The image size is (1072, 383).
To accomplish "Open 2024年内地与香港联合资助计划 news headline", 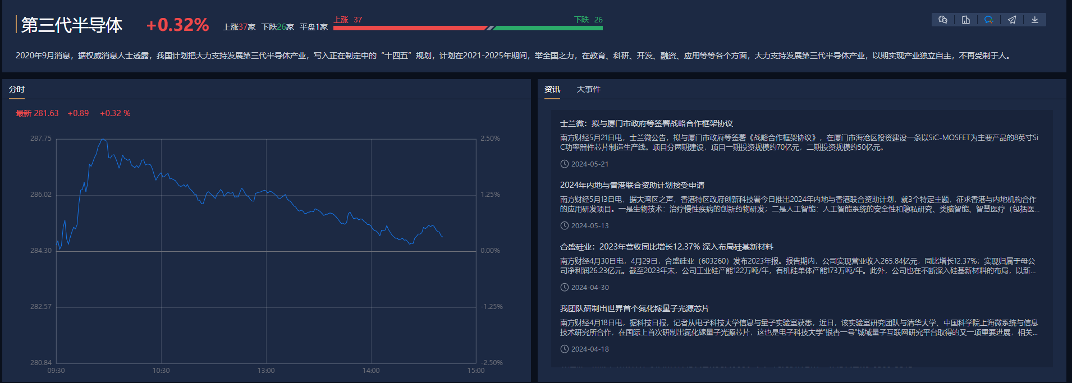I will point(632,185).
